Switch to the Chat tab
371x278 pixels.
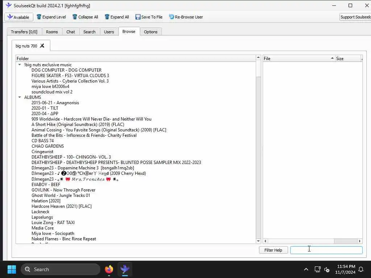pyautogui.click(x=71, y=32)
